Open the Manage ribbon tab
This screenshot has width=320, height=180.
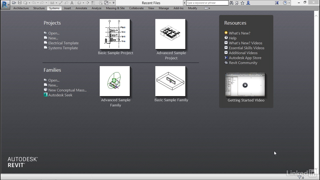pos(164,8)
